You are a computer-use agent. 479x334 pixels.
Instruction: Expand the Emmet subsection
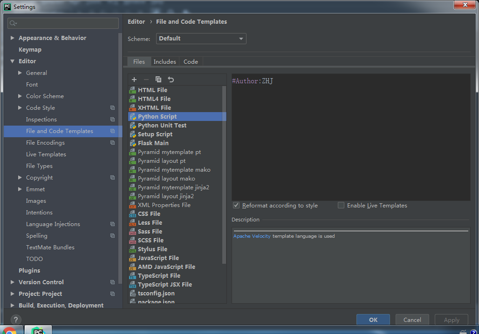[x=20, y=189]
